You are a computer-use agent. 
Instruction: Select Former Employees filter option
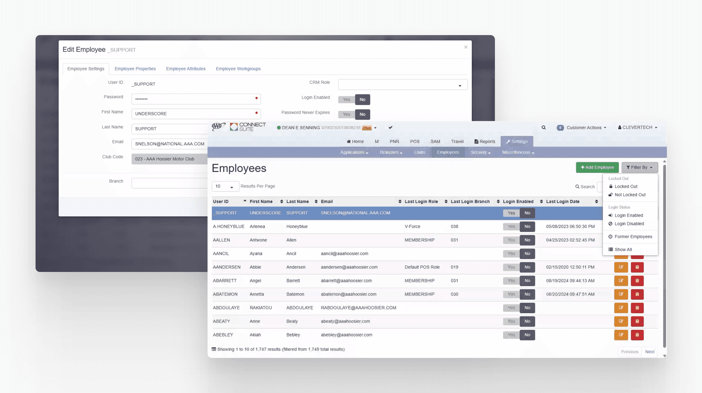coord(633,237)
